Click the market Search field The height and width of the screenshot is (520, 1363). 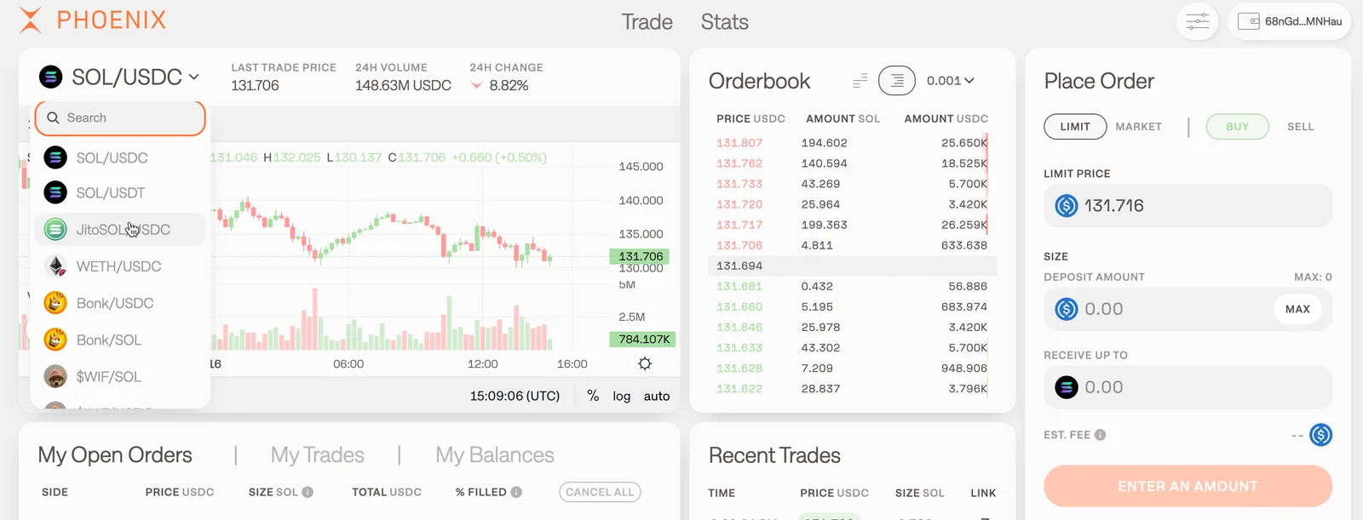(120, 118)
